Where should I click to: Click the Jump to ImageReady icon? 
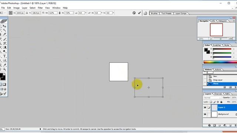click(x=3, y=94)
